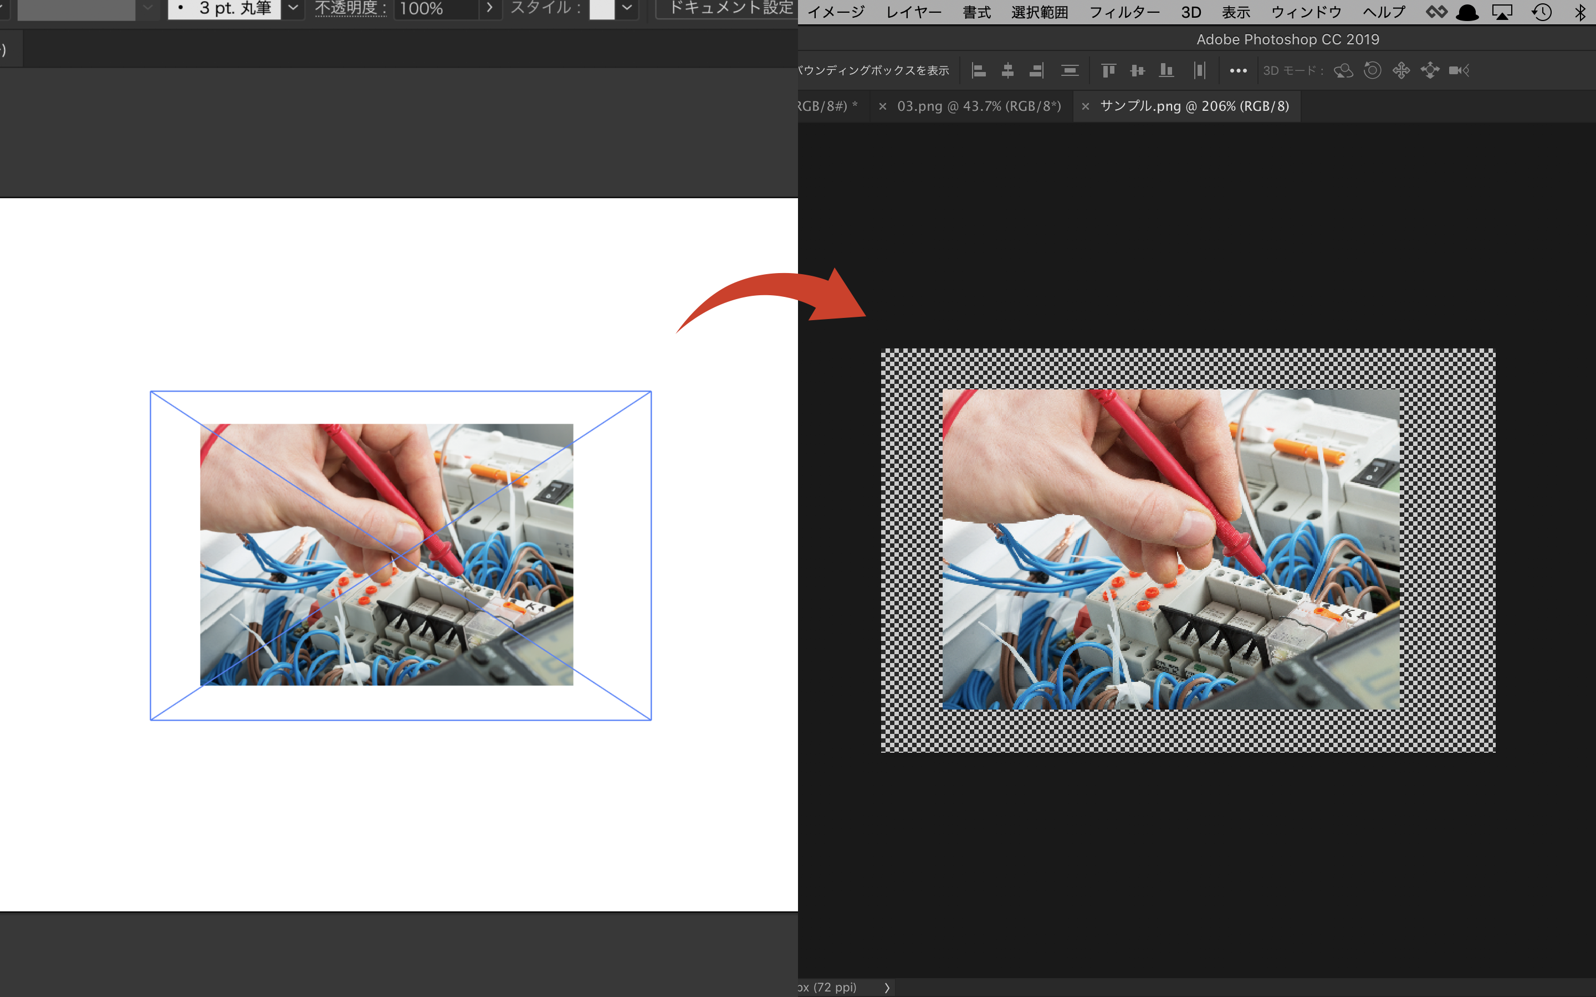This screenshot has height=997, width=1596.
Task: Expand the status bar info chevron
Action: (x=887, y=988)
